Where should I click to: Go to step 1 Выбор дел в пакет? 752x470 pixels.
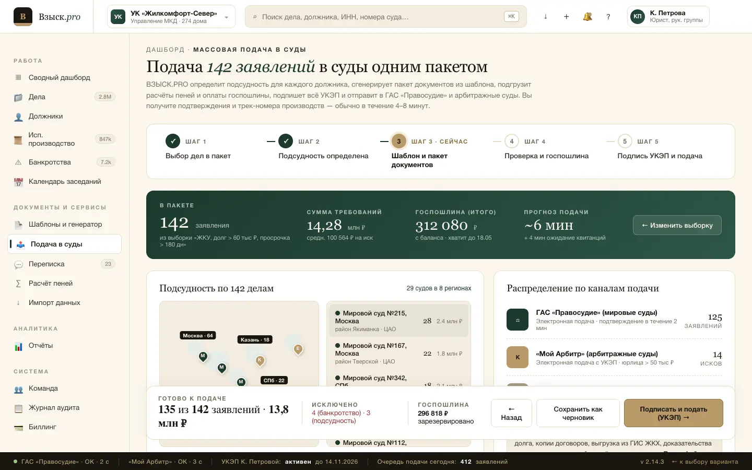[198, 148]
